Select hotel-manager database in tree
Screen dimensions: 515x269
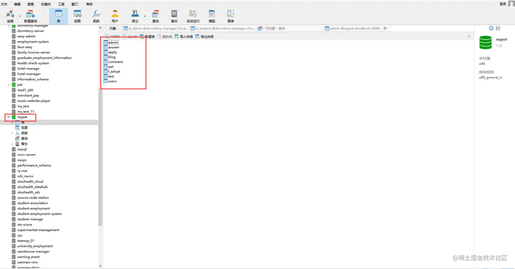29,74
